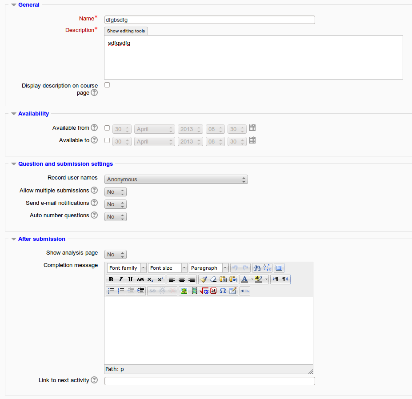Click into the Name input field

pyautogui.click(x=210, y=20)
